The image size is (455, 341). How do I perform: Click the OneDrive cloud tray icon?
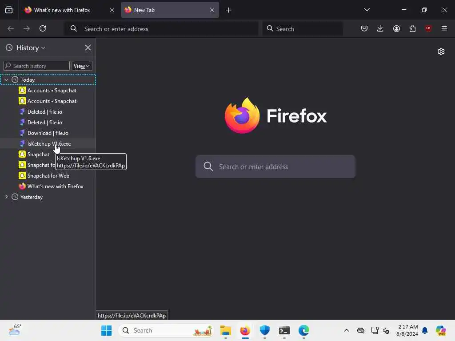click(361, 330)
